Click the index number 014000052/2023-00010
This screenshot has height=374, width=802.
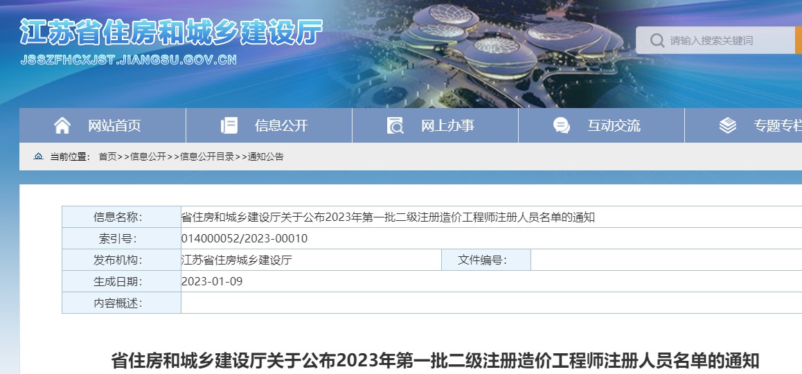click(244, 238)
